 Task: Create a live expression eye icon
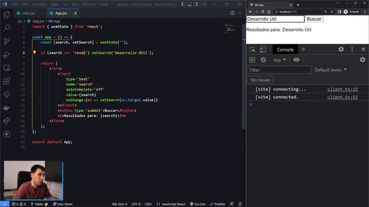(296, 60)
